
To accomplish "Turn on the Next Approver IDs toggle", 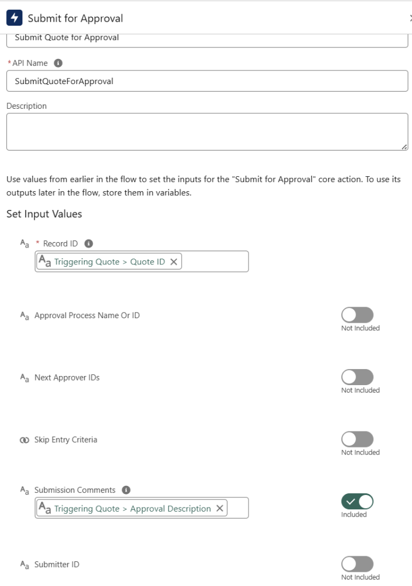I will (357, 377).
